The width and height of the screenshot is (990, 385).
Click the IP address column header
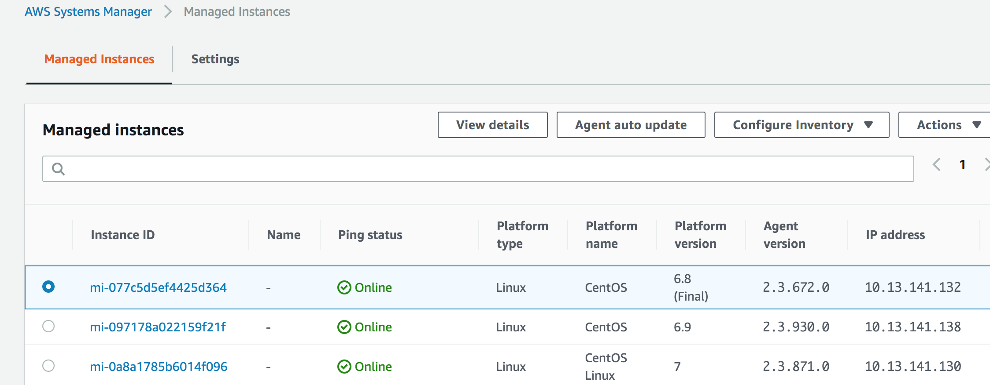coord(895,235)
